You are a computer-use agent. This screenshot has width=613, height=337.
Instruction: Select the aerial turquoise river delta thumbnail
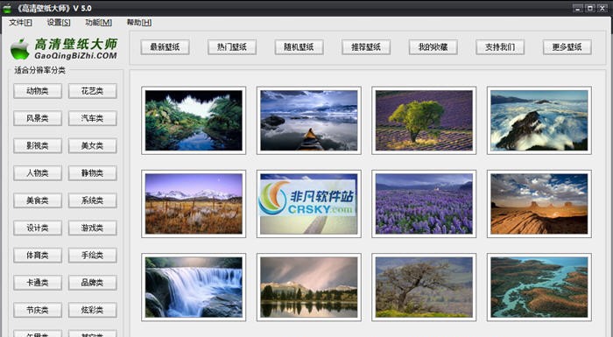point(539,287)
